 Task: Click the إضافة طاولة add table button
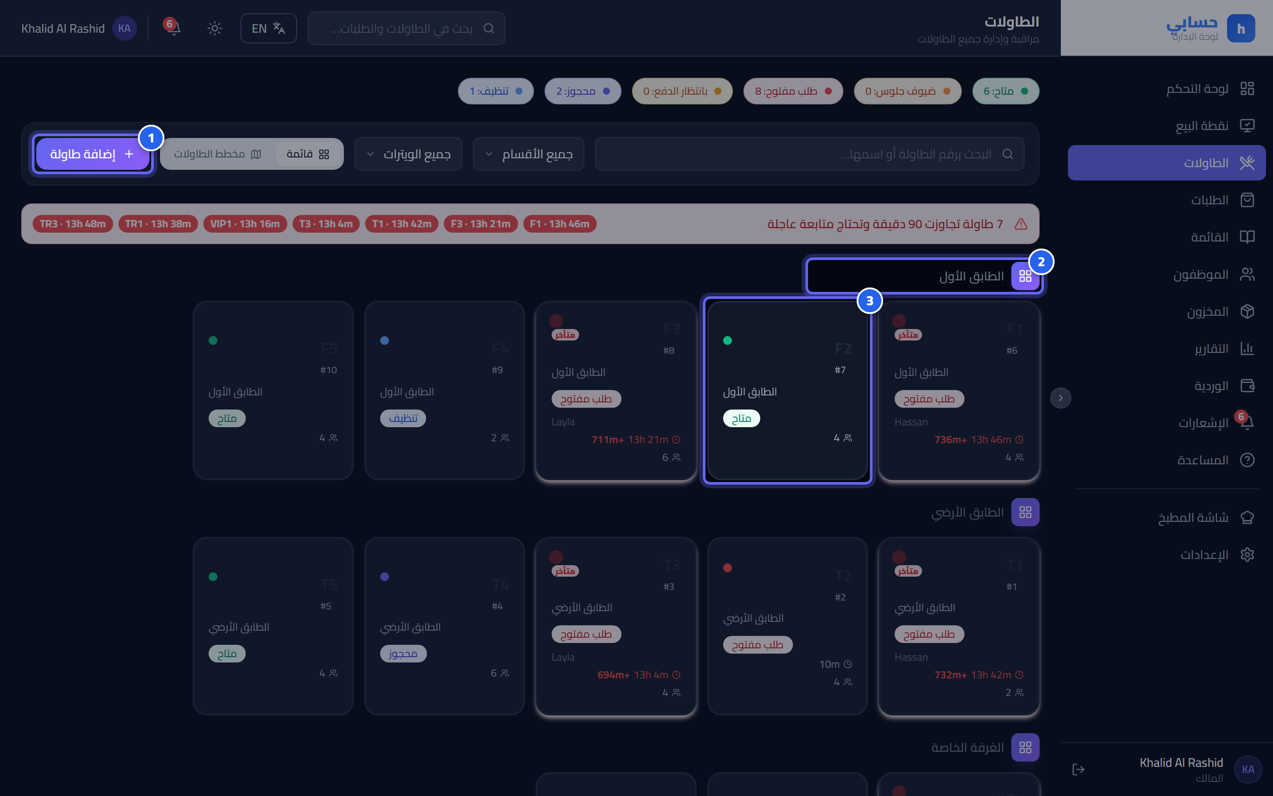click(x=92, y=154)
